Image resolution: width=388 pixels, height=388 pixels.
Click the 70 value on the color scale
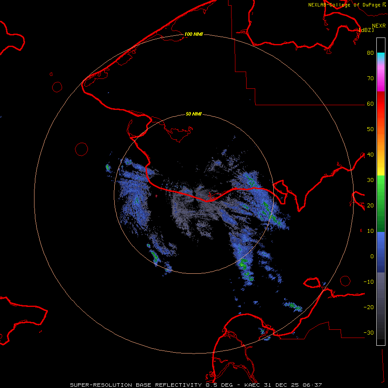click(x=370, y=78)
